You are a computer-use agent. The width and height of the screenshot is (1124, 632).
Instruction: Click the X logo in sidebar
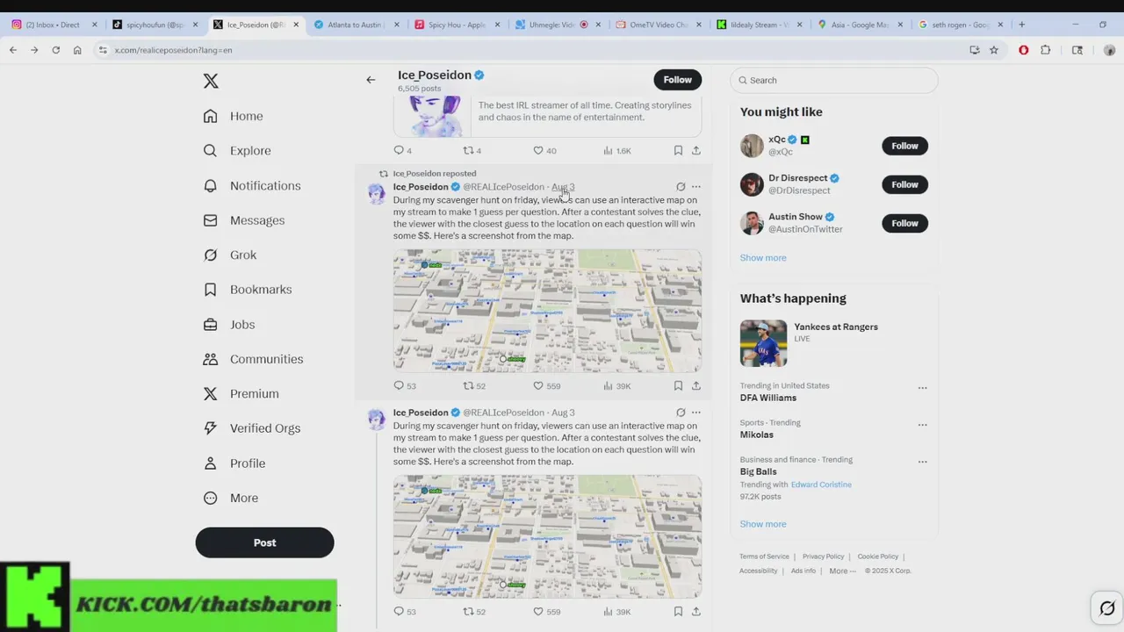point(211,81)
